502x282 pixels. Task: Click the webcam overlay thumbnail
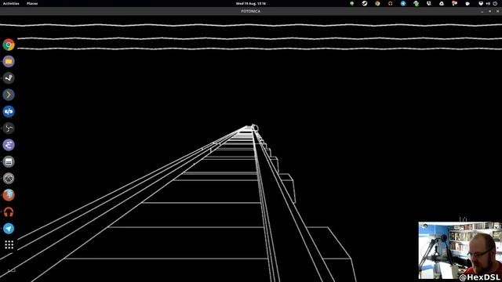tap(460, 251)
